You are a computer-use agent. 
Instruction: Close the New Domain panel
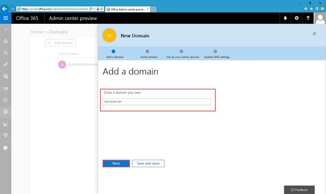click(x=314, y=34)
